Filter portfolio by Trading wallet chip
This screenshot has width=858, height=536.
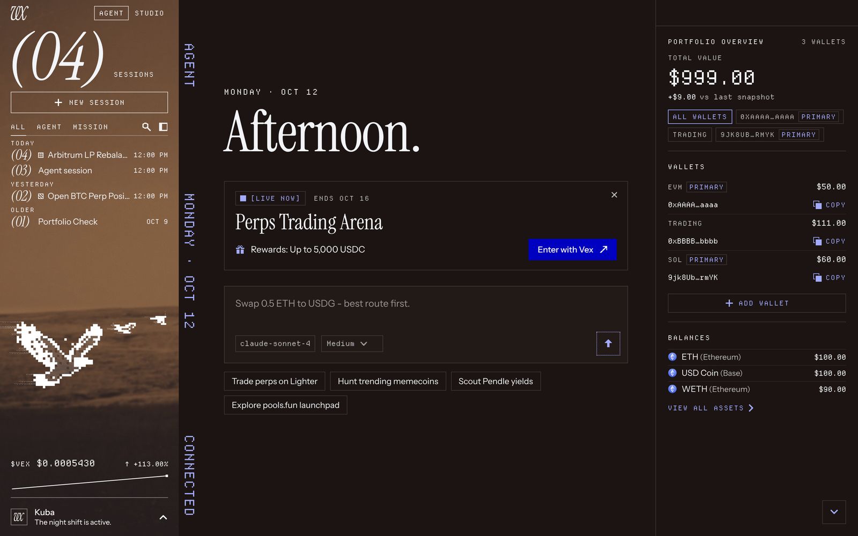(690, 135)
